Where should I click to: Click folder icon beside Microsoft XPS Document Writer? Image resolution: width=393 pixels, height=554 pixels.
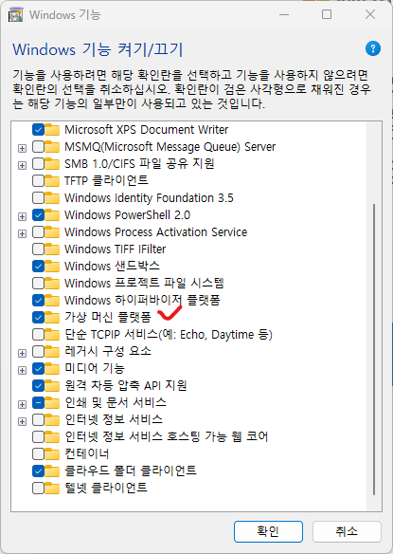[x=52, y=129]
